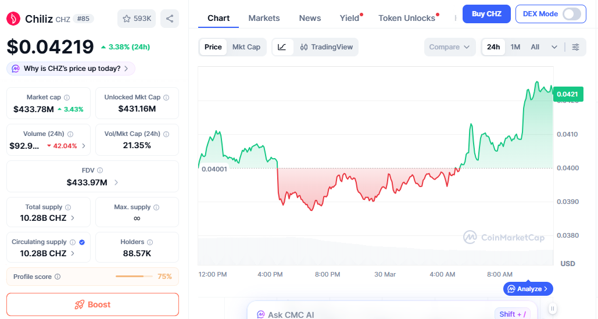Click the FDV info icon
Screen dimensions: 598x319
[x=100, y=171]
